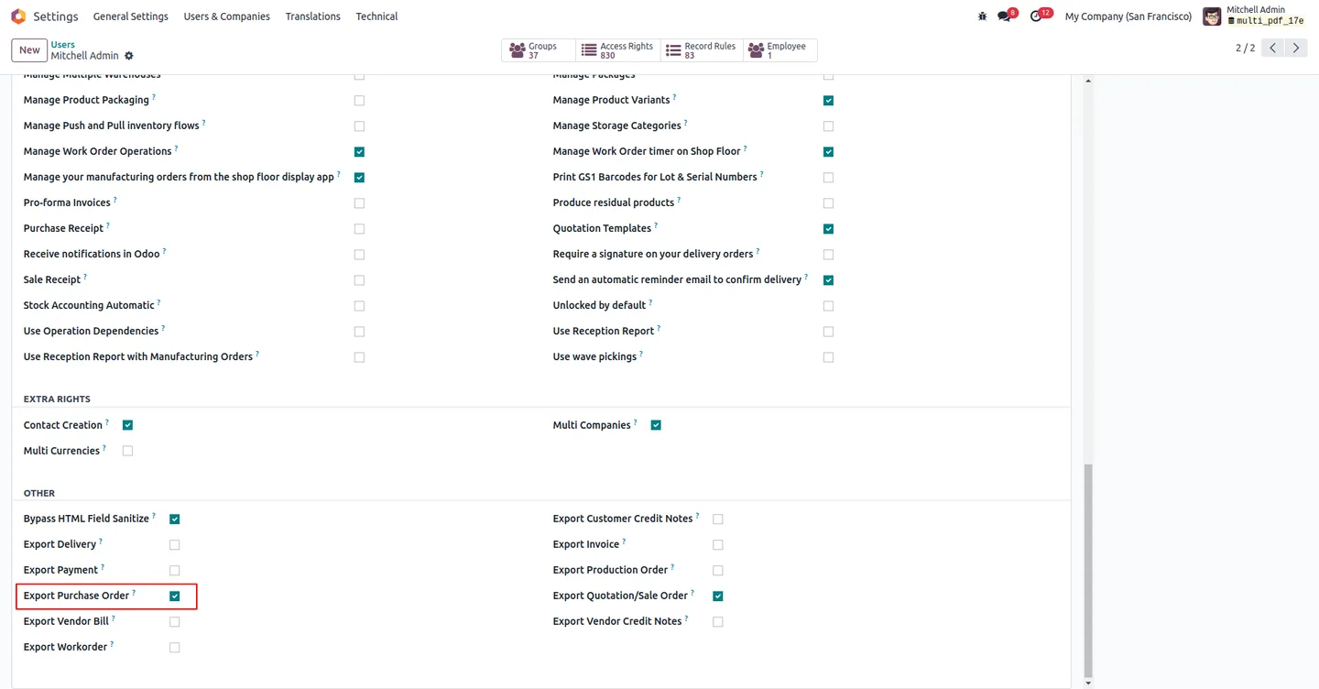Click the scrollbar up arrow
This screenshot has height=689, width=1319.
tap(1087, 82)
